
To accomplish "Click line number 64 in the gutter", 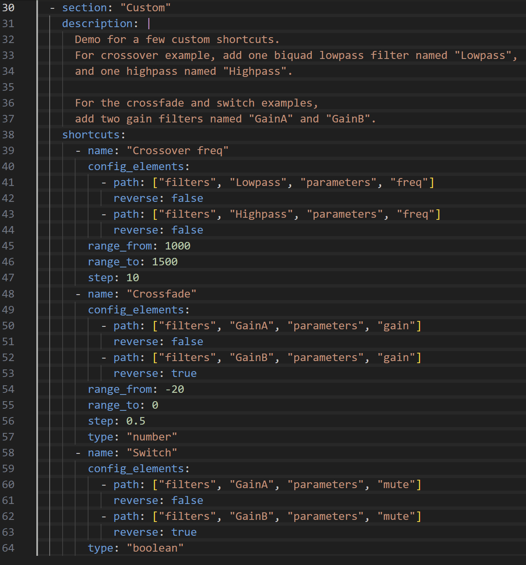I will [x=8, y=548].
